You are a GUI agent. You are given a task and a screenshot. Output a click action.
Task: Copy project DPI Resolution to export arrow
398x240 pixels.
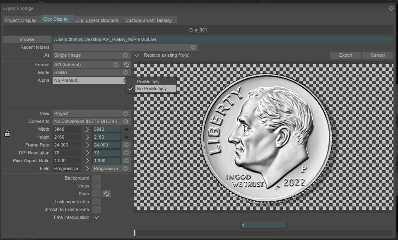87,153
